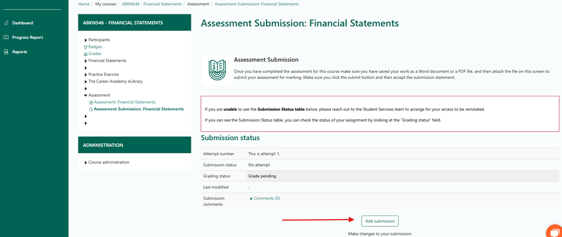Click the Dashboard icon in sidebar
This screenshot has width=562, height=237.
pyautogui.click(x=6, y=23)
